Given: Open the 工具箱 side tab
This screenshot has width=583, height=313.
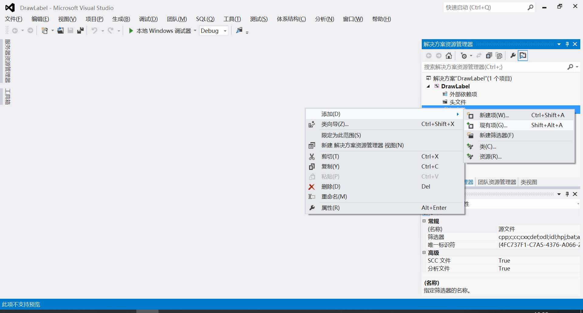Looking at the screenshot, I should (8, 97).
